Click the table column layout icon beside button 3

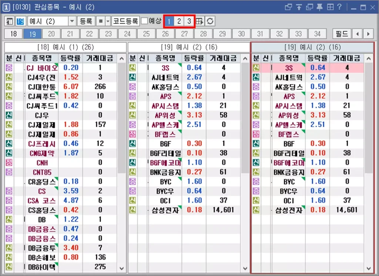pos(200,21)
